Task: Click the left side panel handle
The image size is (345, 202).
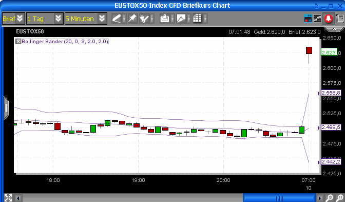Action: click(x=6, y=108)
